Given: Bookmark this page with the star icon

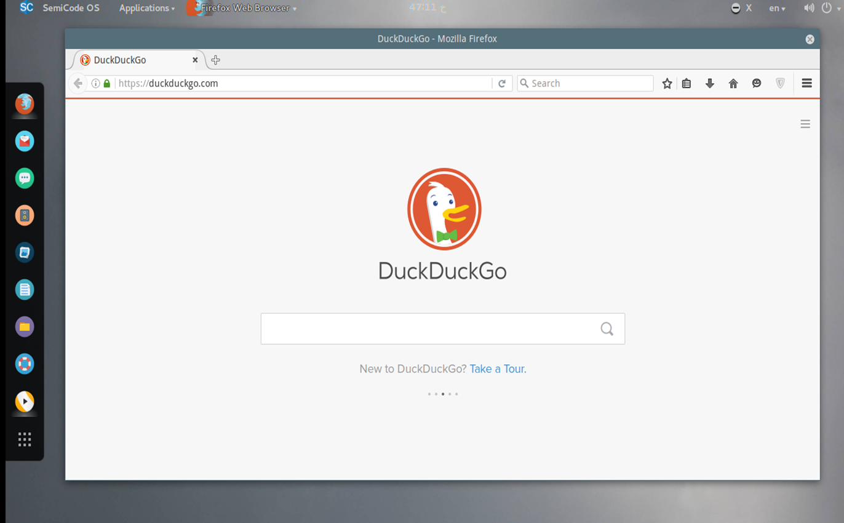Looking at the screenshot, I should [x=667, y=83].
